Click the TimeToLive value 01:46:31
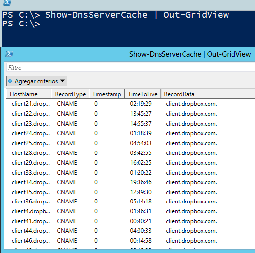 (140, 211)
